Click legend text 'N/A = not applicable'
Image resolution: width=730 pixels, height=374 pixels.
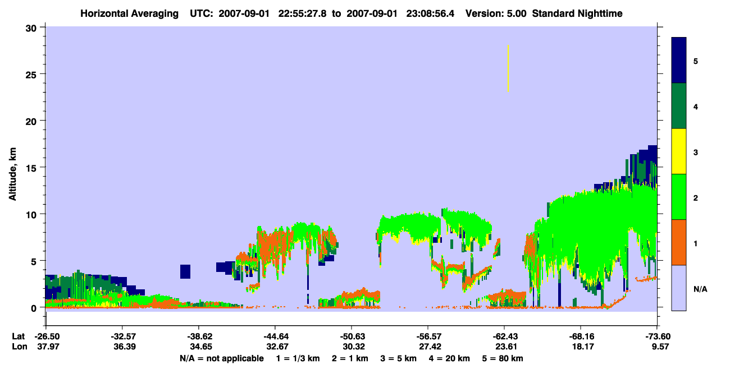tap(221, 358)
